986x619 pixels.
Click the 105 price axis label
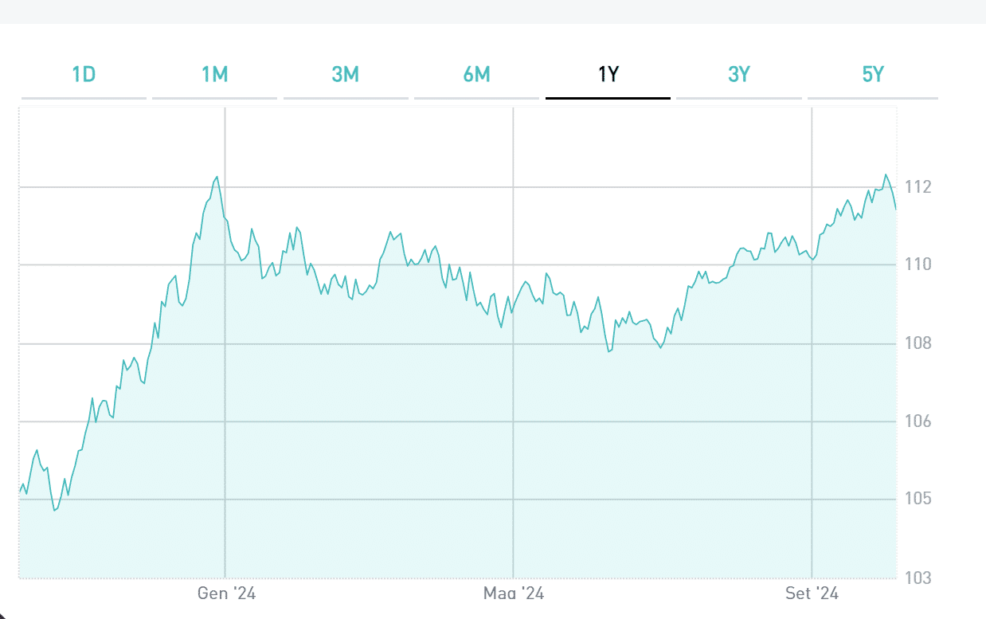[920, 500]
